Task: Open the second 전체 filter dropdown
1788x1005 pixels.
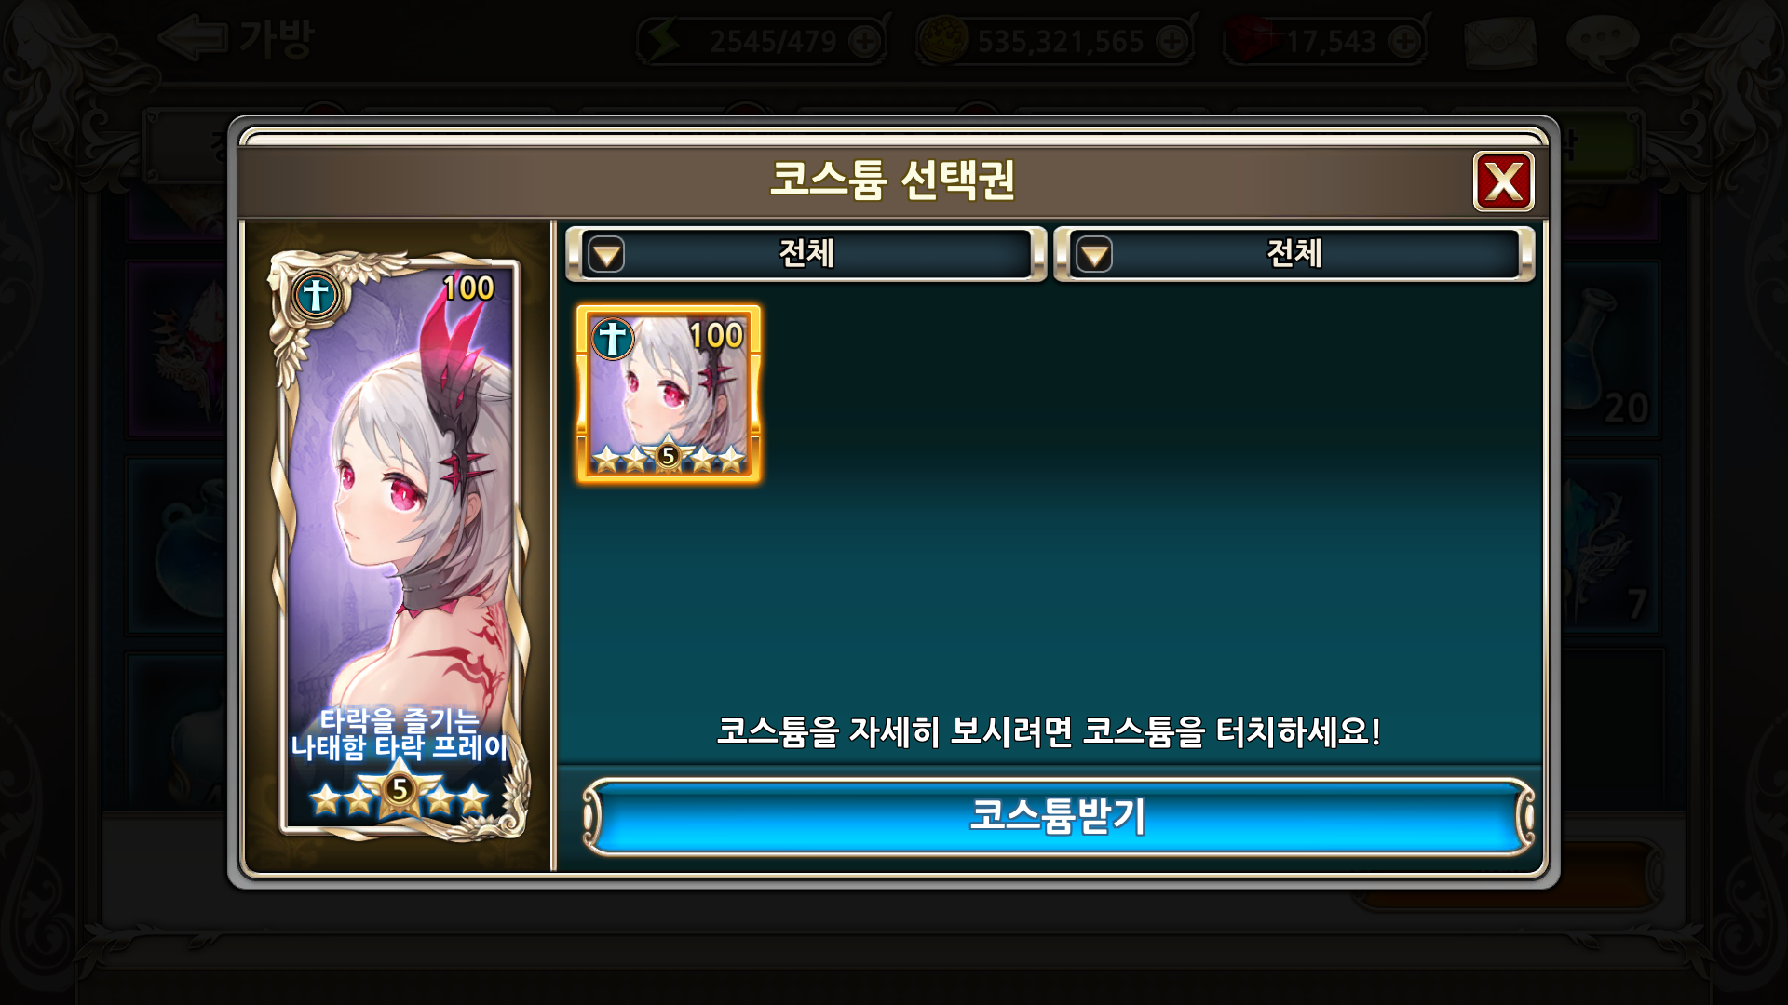Action: coord(1294,254)
